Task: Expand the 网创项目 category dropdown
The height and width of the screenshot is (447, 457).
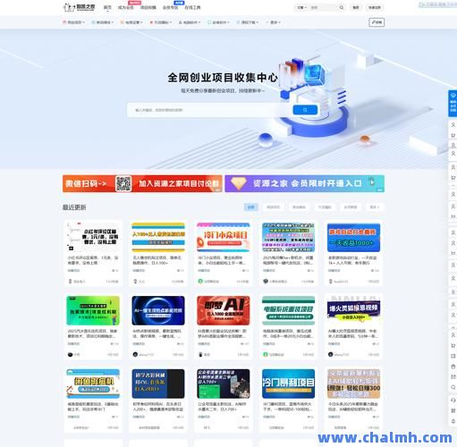Action: [x=73, y=22]
